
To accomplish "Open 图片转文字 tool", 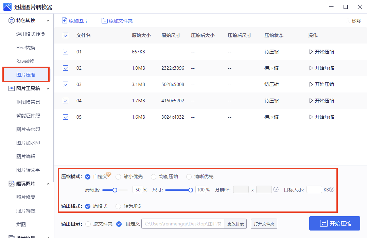I will pos(28,170).
